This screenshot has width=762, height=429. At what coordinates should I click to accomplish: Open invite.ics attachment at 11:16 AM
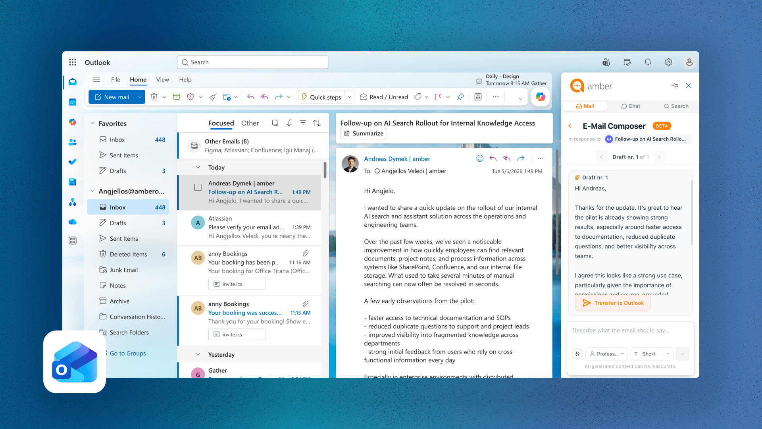click(x=237, y=284)
